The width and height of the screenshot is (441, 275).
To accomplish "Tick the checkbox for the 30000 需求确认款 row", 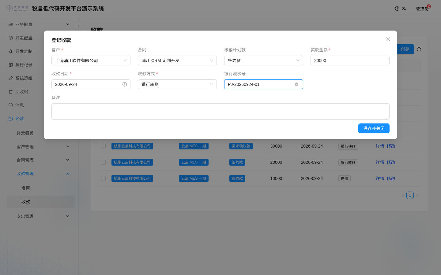I will 103,146.
